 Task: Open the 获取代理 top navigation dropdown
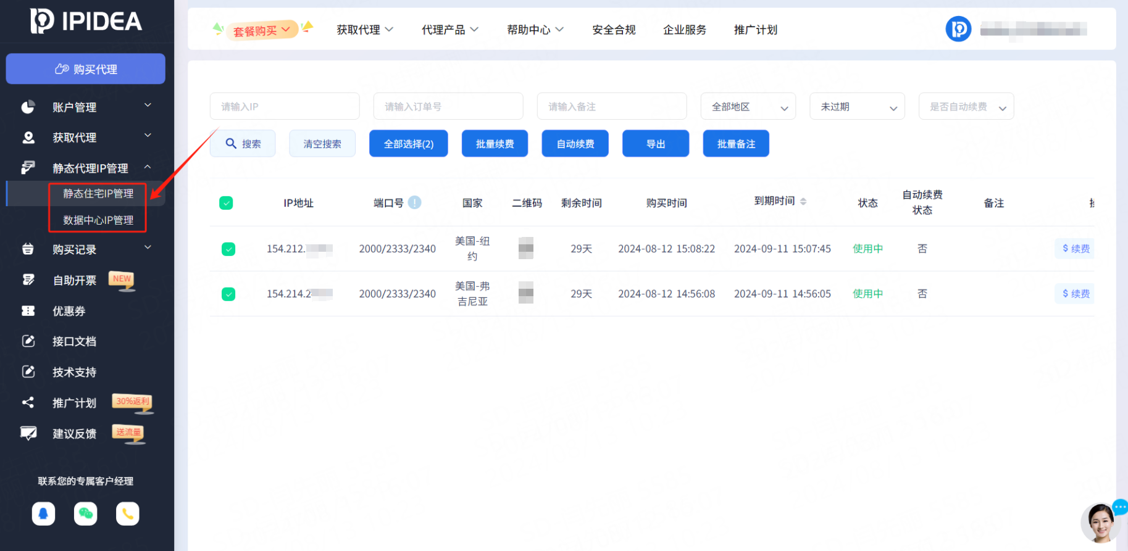click(x=365, y=30)
